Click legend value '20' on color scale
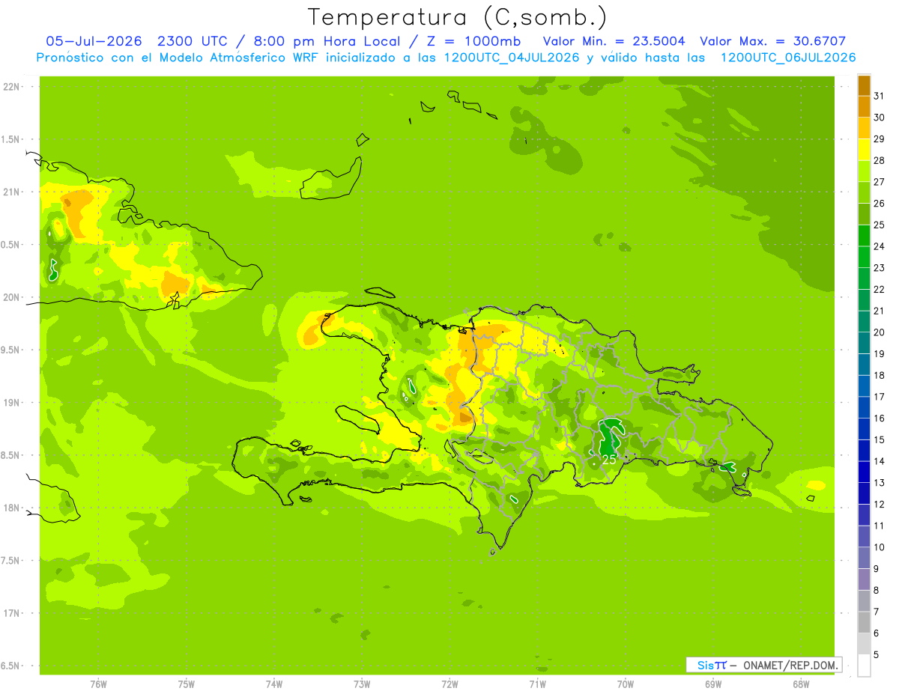 879,332
